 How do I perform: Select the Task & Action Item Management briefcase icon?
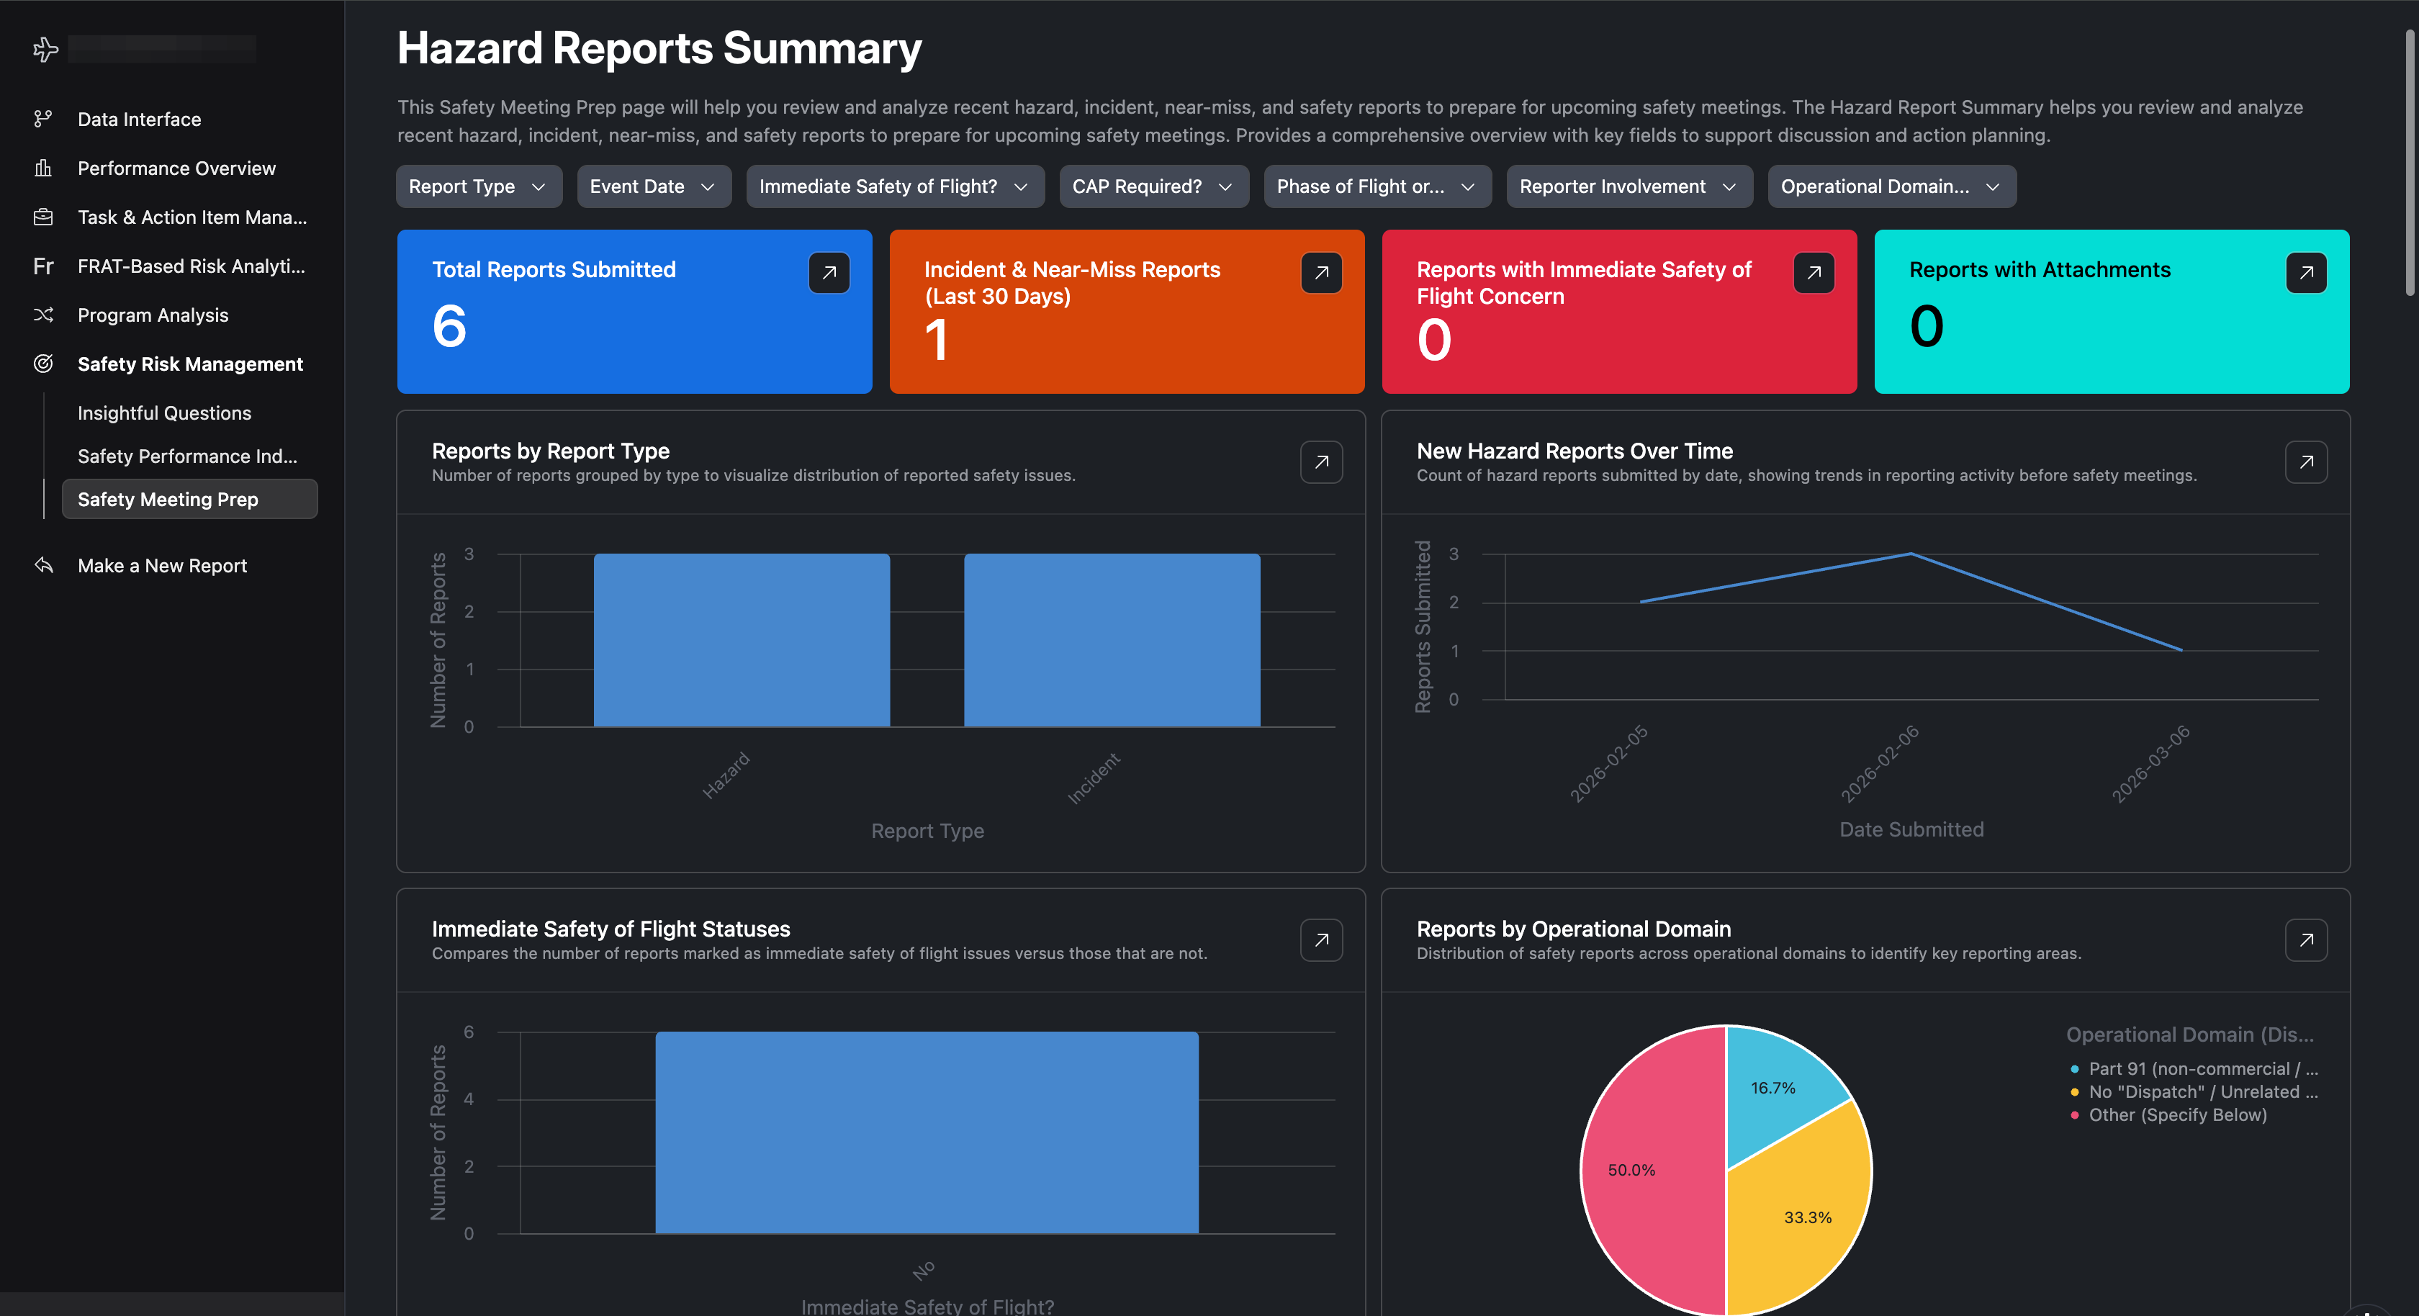[x=44, y=217]
